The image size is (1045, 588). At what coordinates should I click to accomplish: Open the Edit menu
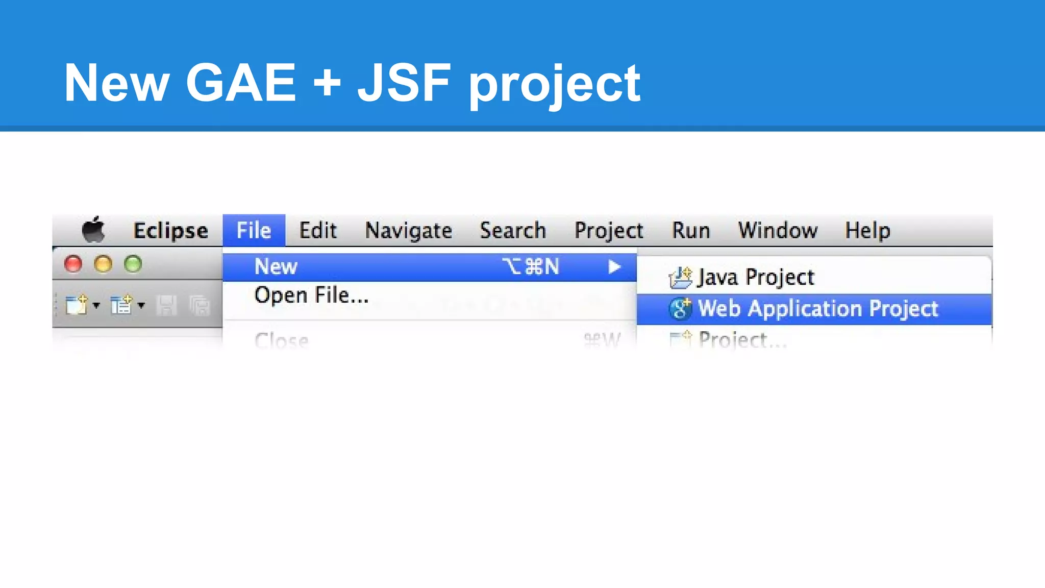coord(317,230)
